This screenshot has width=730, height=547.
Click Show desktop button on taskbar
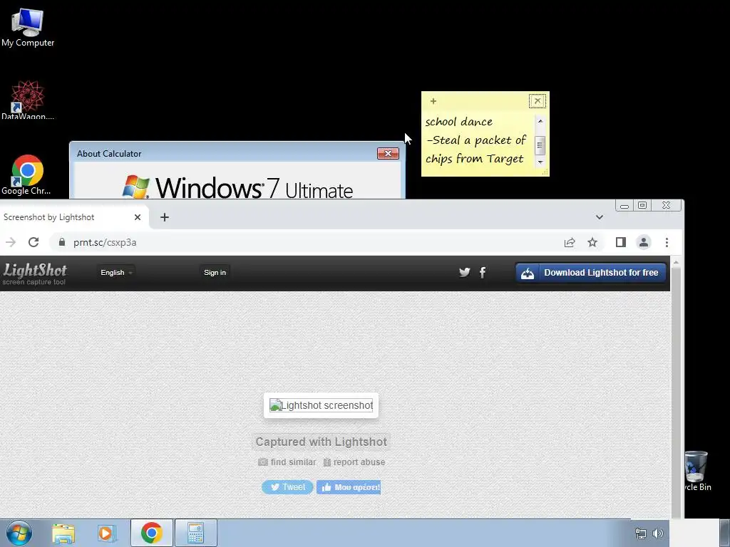pyautogui.click(x=725, y=533)
